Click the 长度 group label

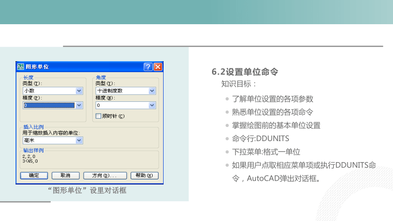pyautogui.click(x=28, y=78)
